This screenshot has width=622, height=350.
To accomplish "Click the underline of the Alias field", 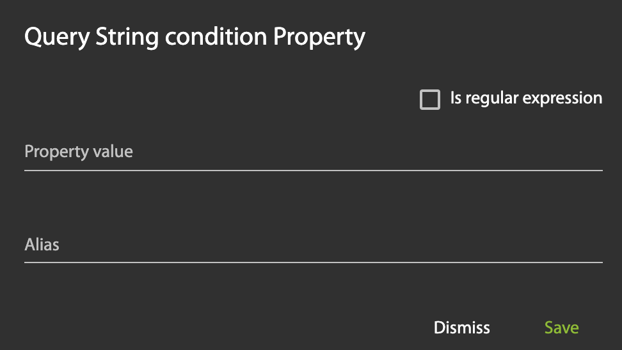I will [313, 262].
